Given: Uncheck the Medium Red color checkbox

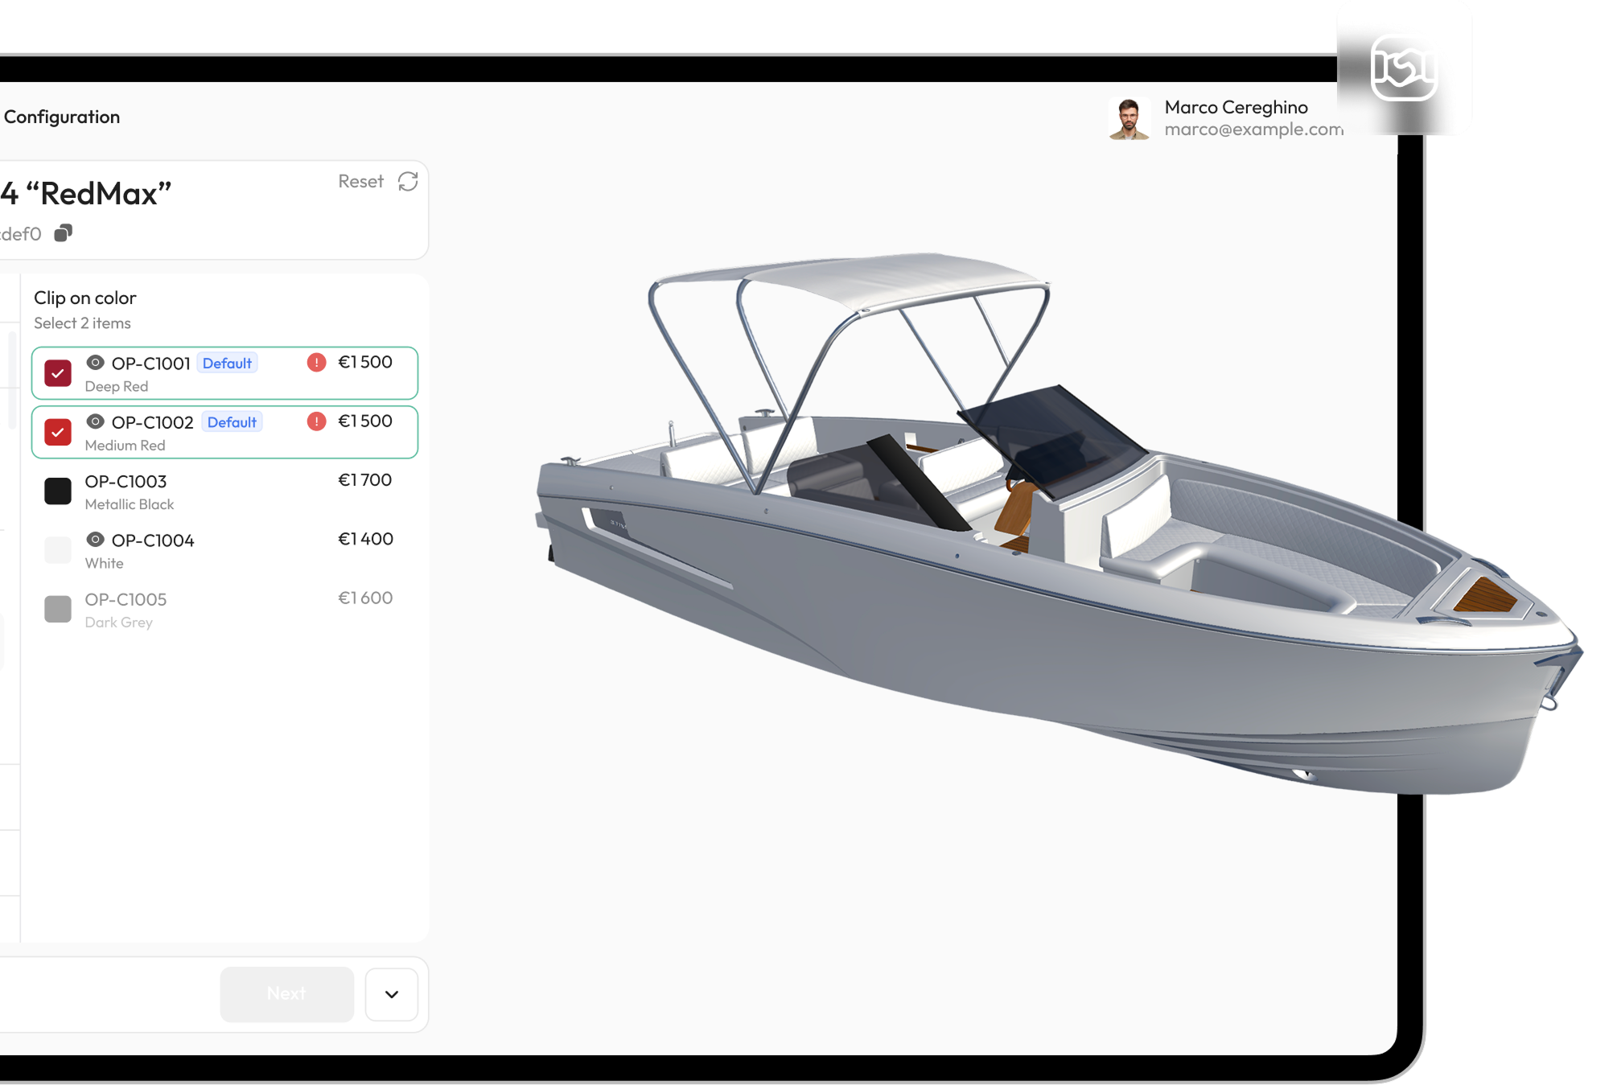Looking at the screenshot, I should (58, 432).
